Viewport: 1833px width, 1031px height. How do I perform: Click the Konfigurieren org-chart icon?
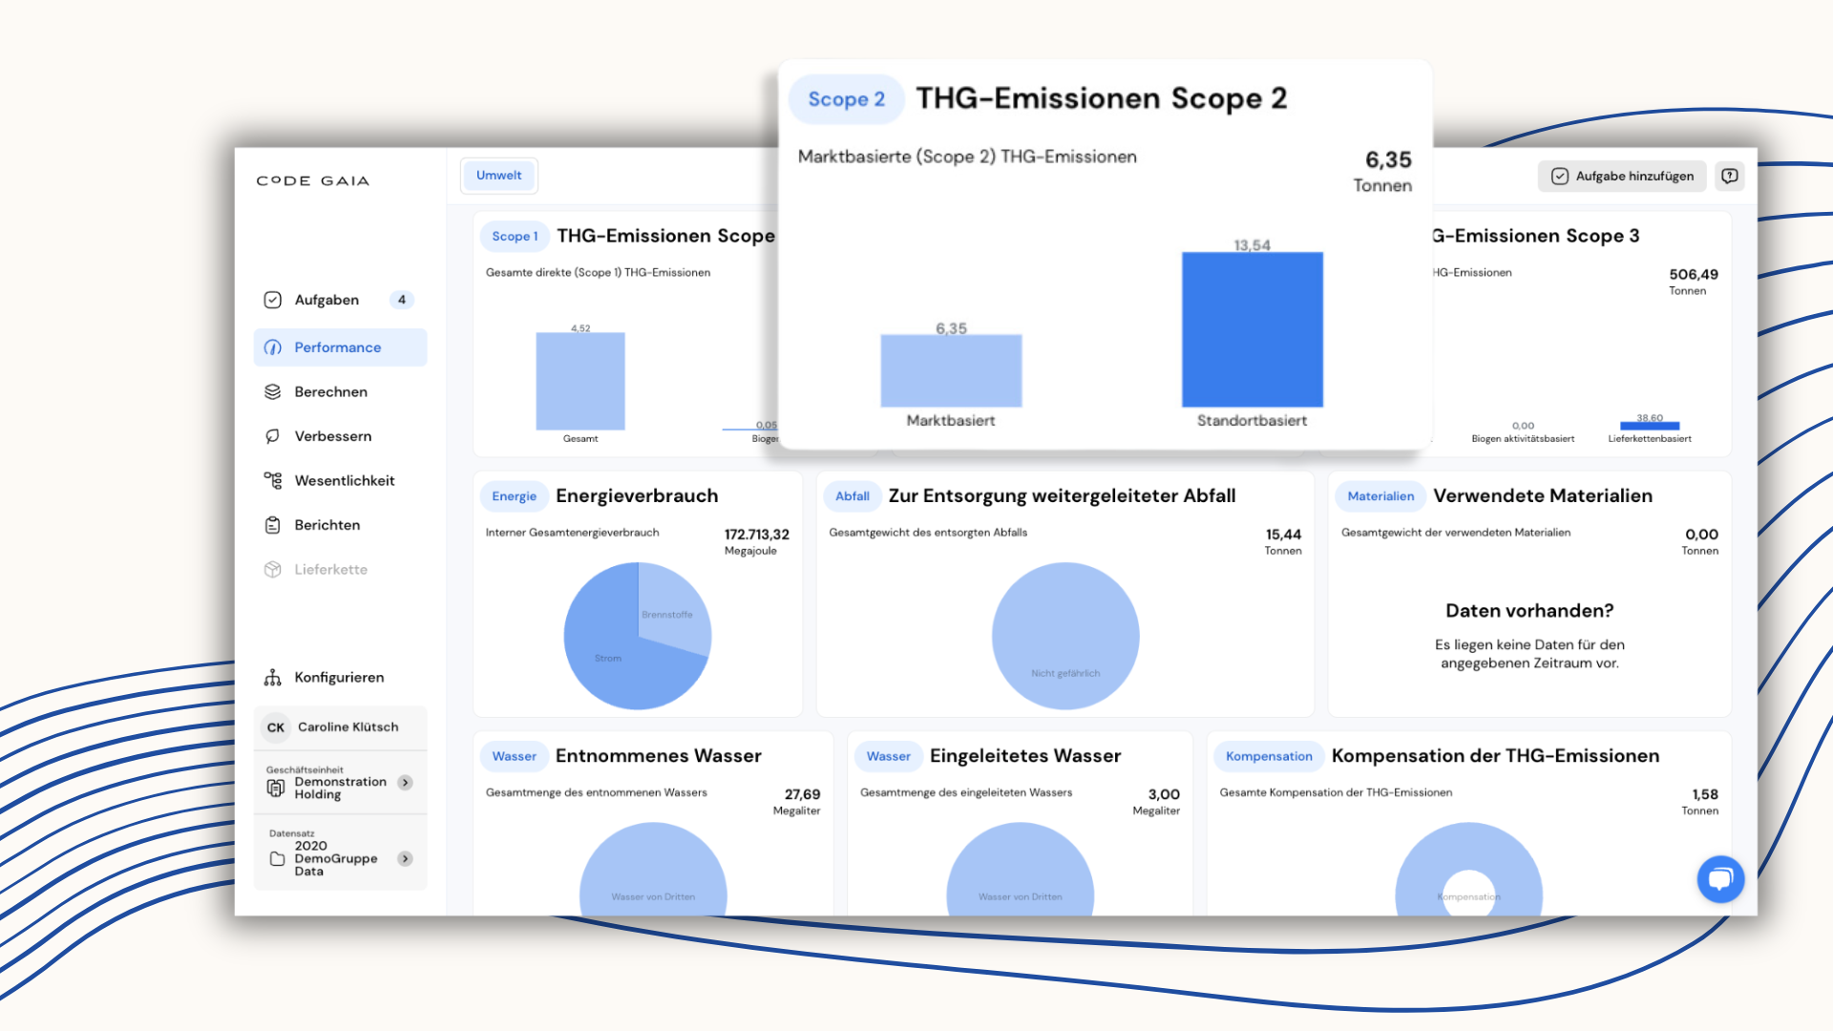coord(273,677)
